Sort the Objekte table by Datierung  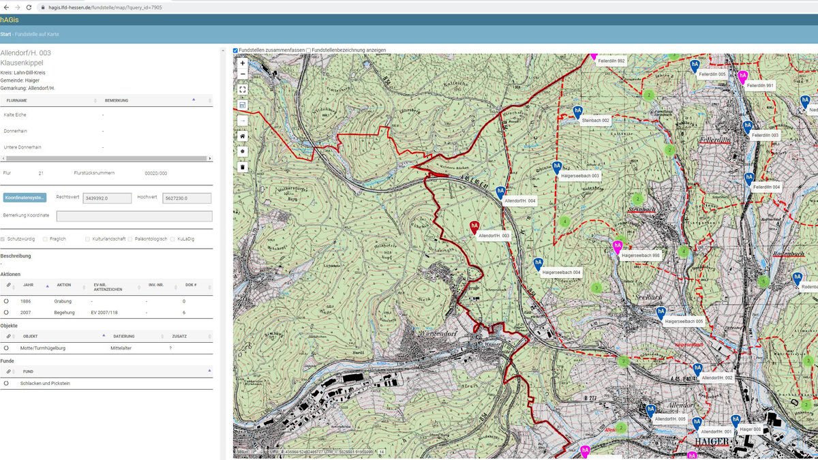(x=124, y=336)
